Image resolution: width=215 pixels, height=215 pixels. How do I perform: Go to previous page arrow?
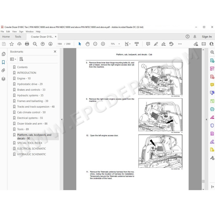(x=43, y=44)
